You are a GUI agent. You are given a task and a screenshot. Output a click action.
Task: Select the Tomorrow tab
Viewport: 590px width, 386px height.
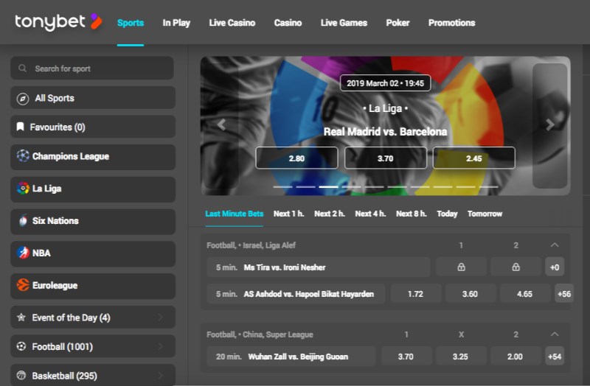[485, 214]
